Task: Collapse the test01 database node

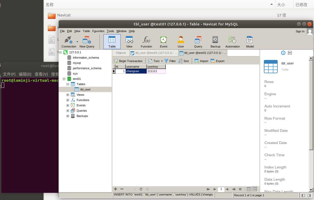Action: click(64, 79)
